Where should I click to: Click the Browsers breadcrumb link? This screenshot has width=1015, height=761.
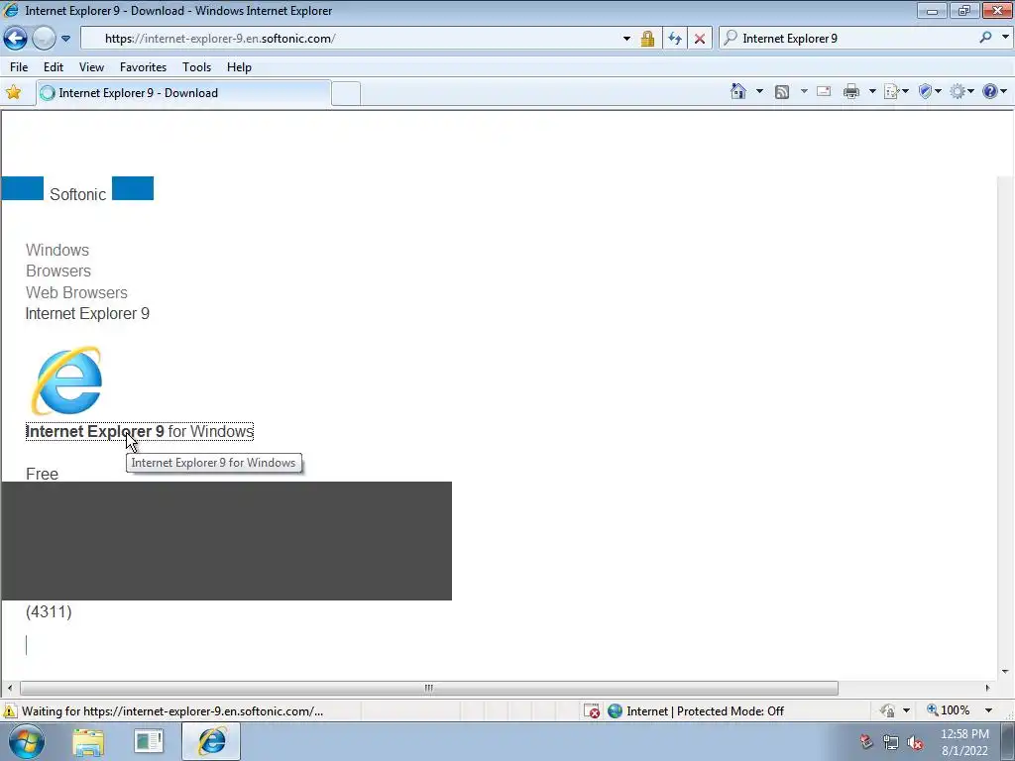(x=58, y=272)
